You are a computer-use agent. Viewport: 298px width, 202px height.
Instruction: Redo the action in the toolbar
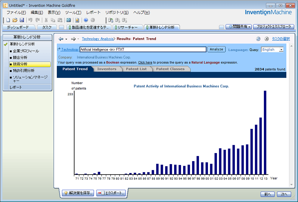click(38, 20)
